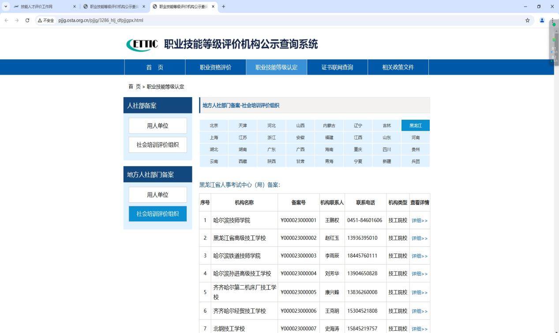559x333 pixels.
Task: Click 社会培训评价组织 under 人社部备案
Action: pos(158,145)
